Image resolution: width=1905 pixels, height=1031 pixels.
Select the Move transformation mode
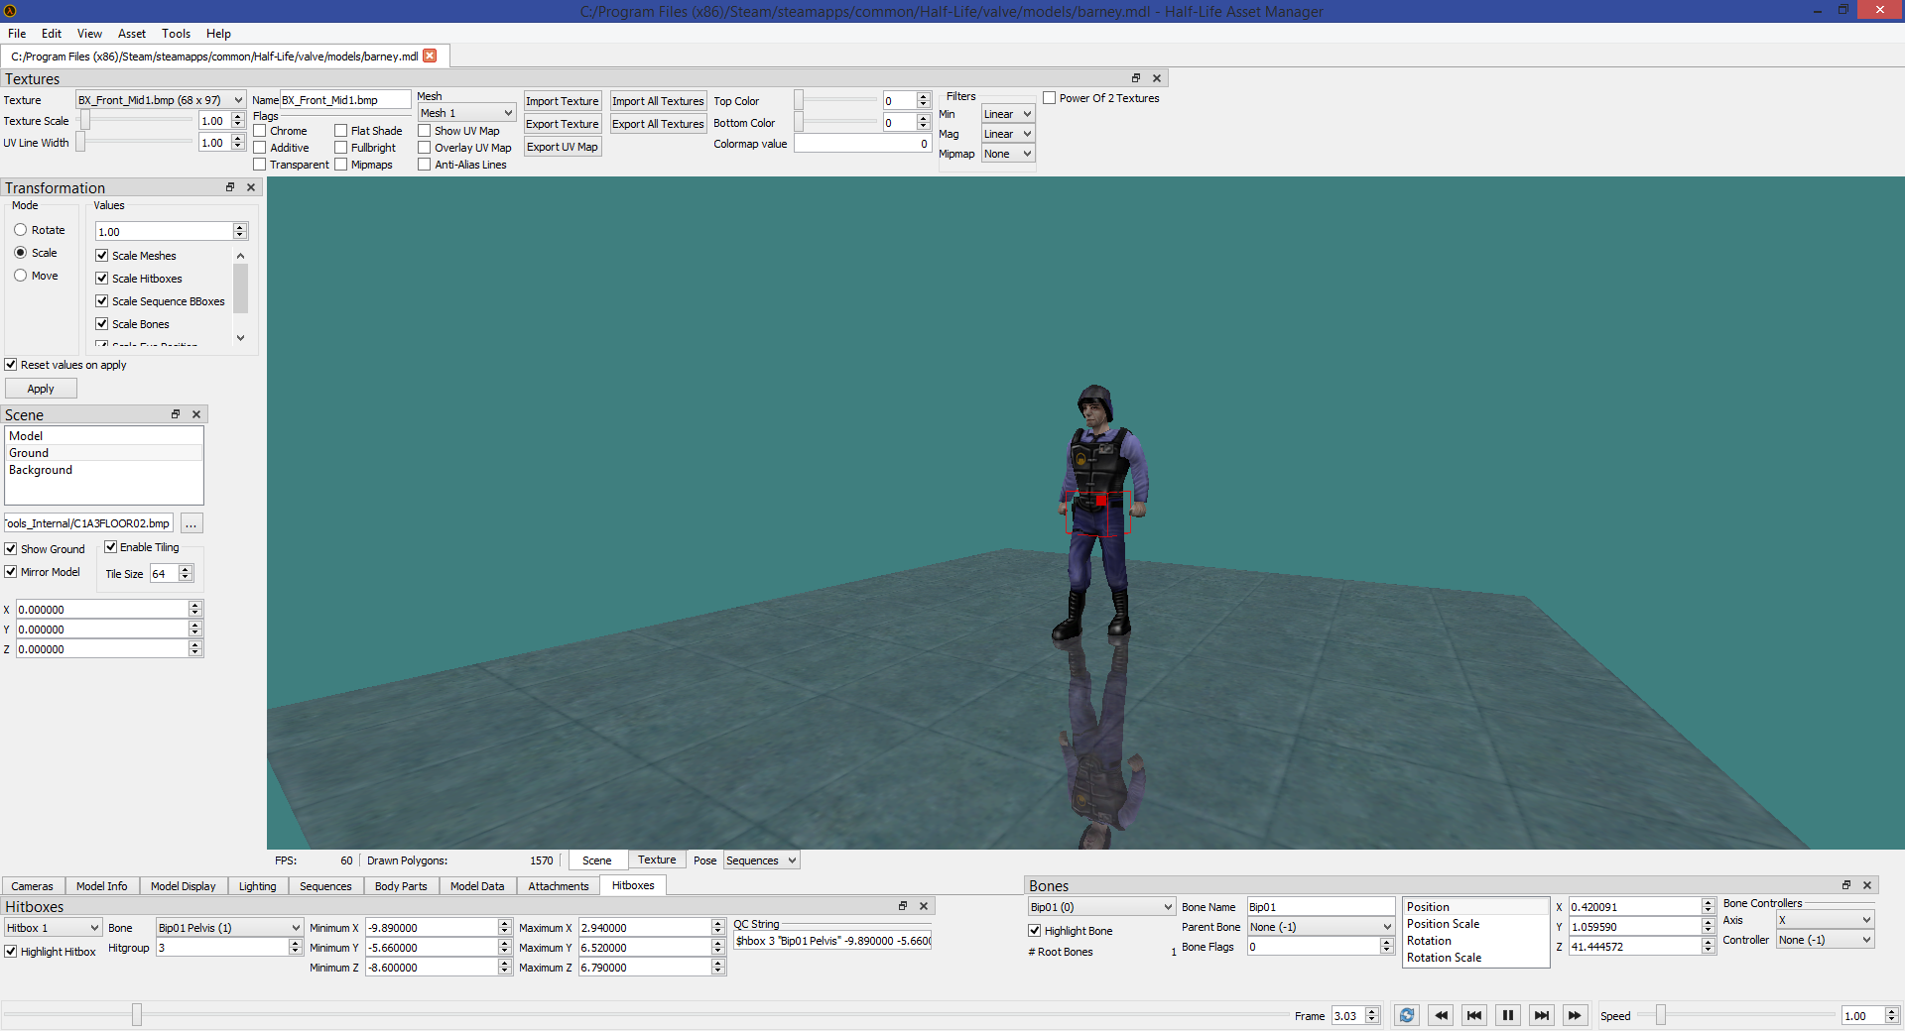click(x=20, y=276)
